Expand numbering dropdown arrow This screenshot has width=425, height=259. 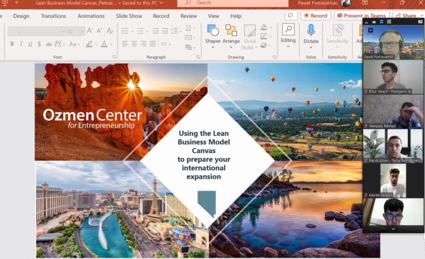(148, 31)
